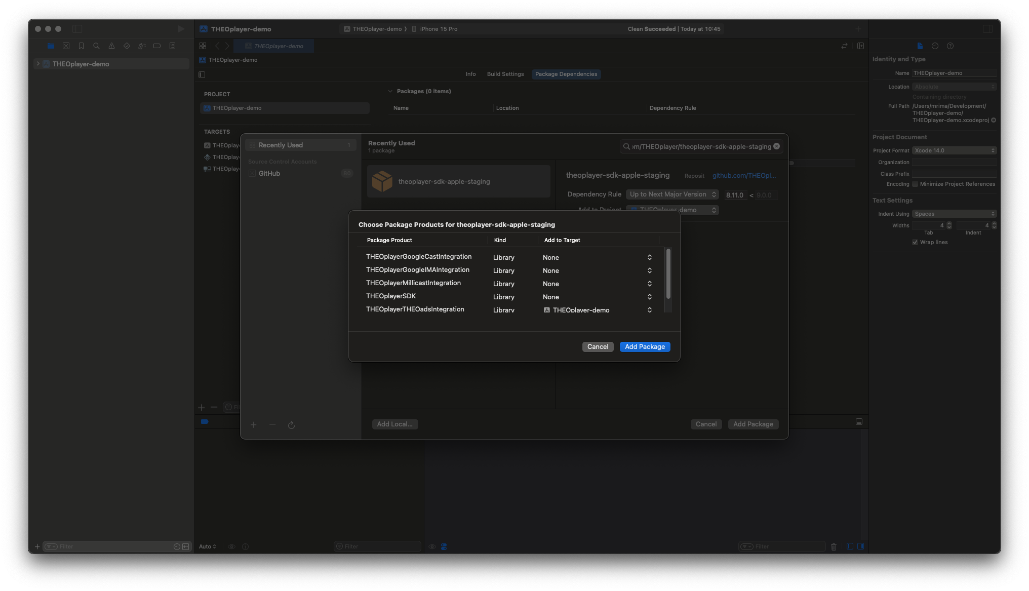Uncheck the Wrap lines option

[x=915, y=242]
